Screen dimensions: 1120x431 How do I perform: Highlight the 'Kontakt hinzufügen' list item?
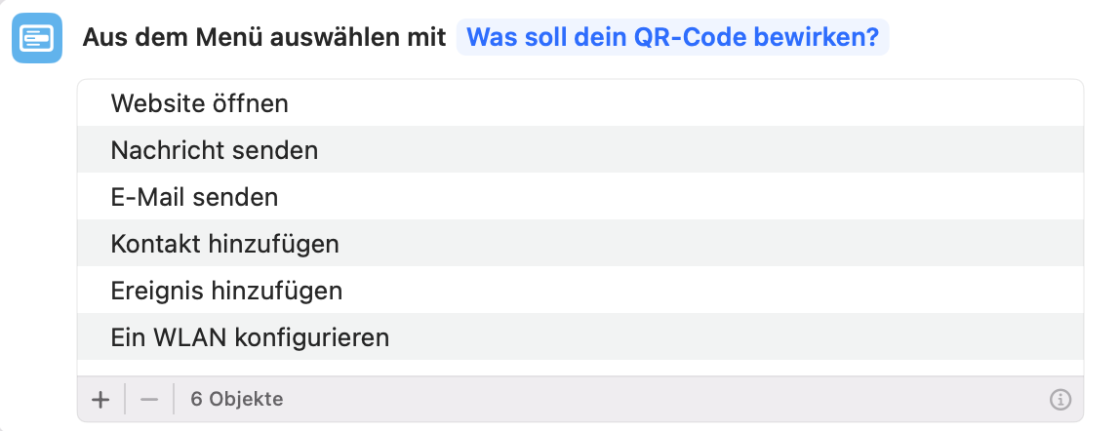580,244
